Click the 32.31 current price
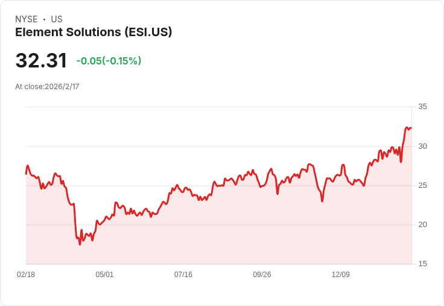Image resolution: width=444 pixels, height=306 pixels. coord(41,61)
